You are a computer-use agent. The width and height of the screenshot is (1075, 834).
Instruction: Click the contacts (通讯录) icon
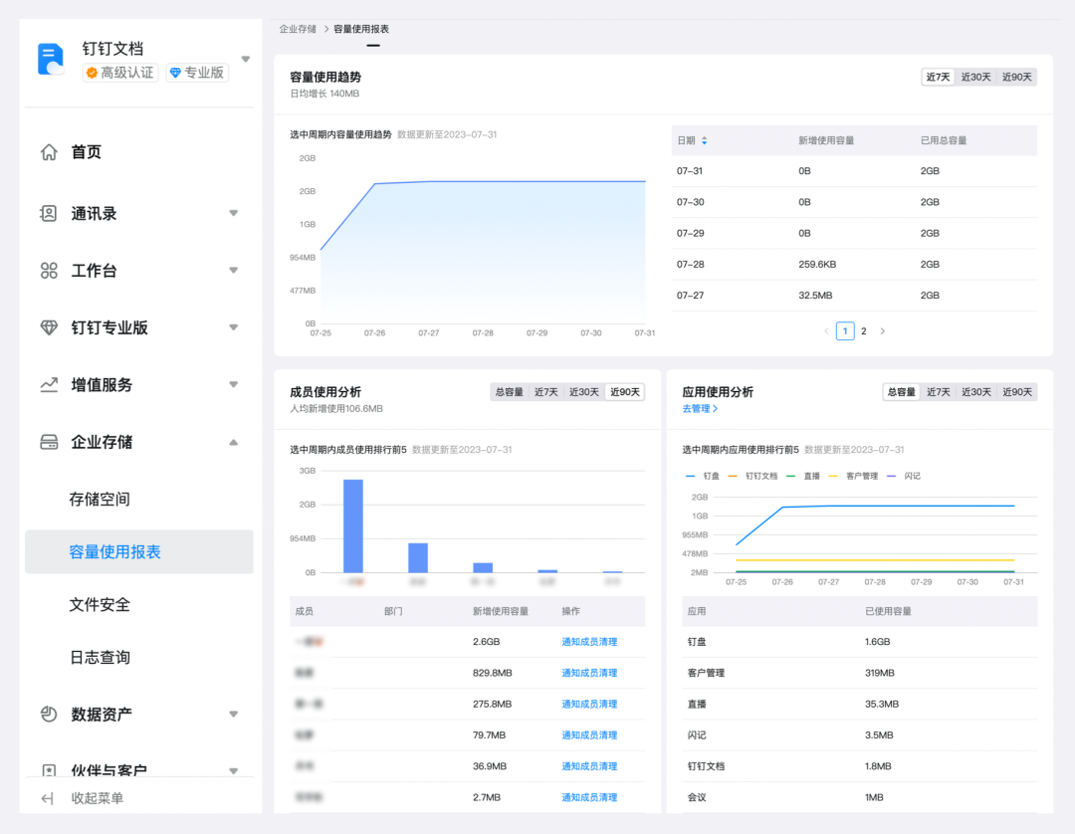[49, 213]
